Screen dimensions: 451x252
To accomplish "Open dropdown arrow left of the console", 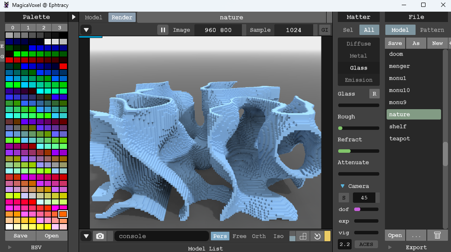I will 86,236.
